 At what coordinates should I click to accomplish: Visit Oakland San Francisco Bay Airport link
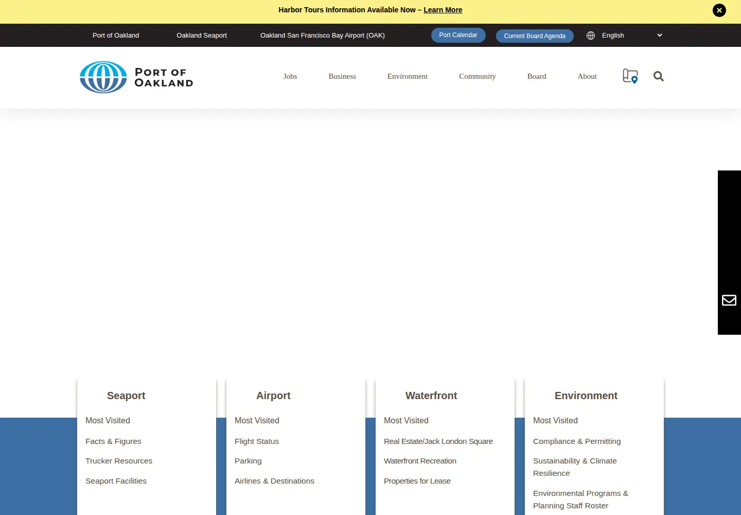(x=323, y=36)
